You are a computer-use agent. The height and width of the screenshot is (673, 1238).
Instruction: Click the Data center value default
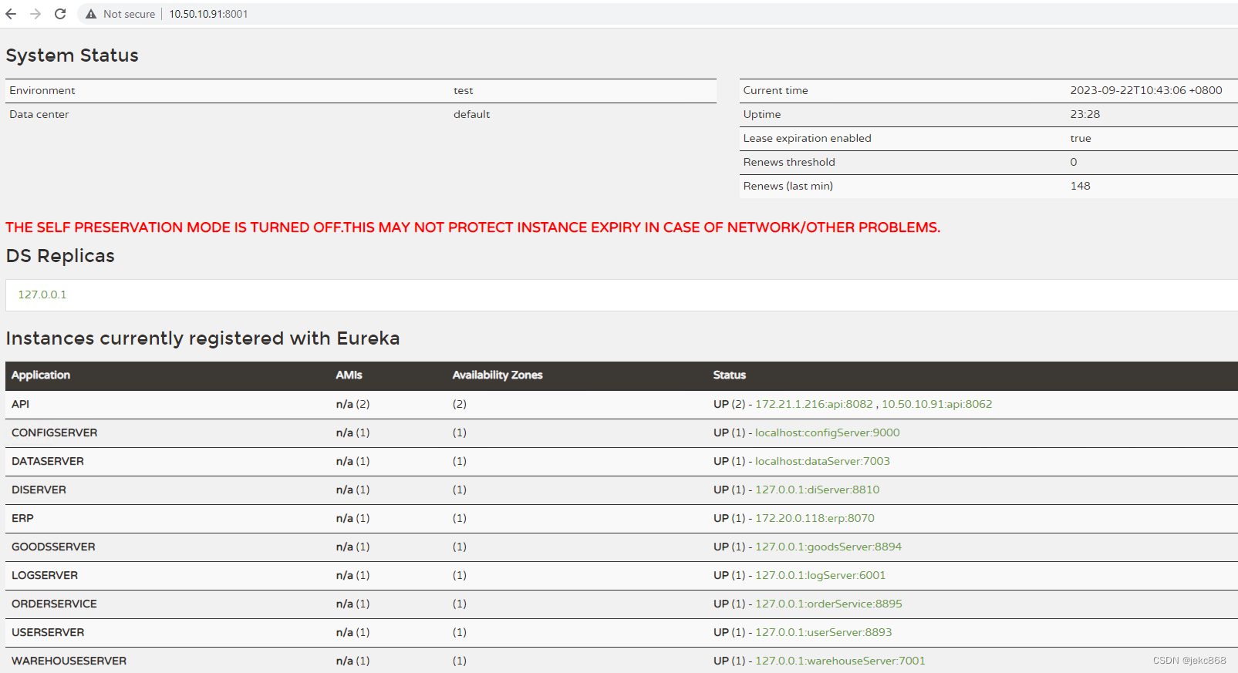click(x=472, y=114)
